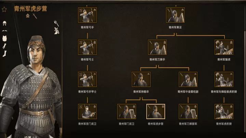This screenshot has width=246, height=138.
Task: Click the horse mount slot icon
Action: 56,31
